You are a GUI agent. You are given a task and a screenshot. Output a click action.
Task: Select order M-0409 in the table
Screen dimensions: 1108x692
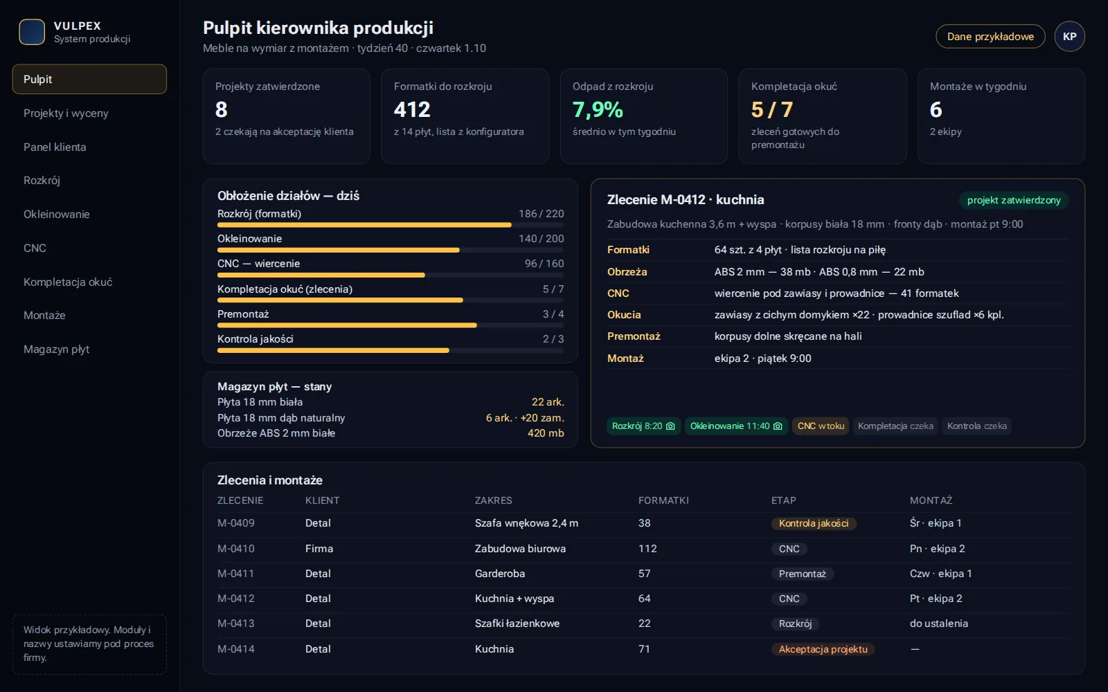(x=643, y=523)
